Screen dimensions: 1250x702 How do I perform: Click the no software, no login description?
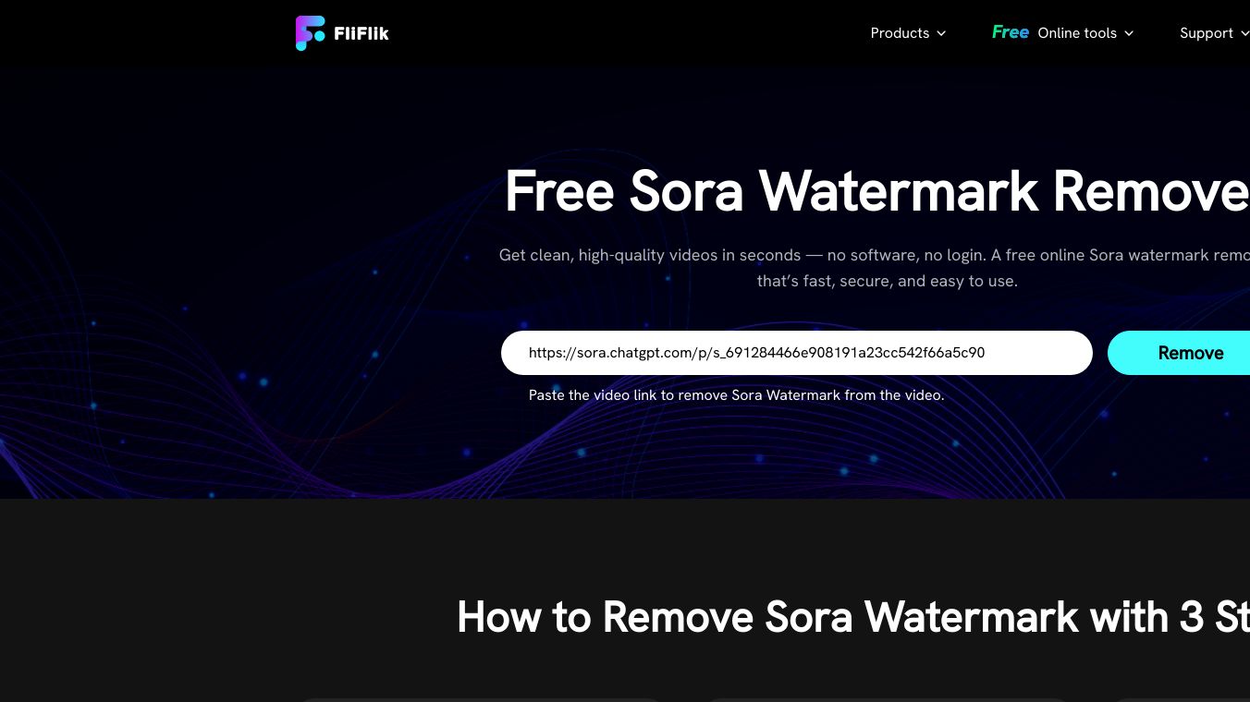(x=874, y=255)
